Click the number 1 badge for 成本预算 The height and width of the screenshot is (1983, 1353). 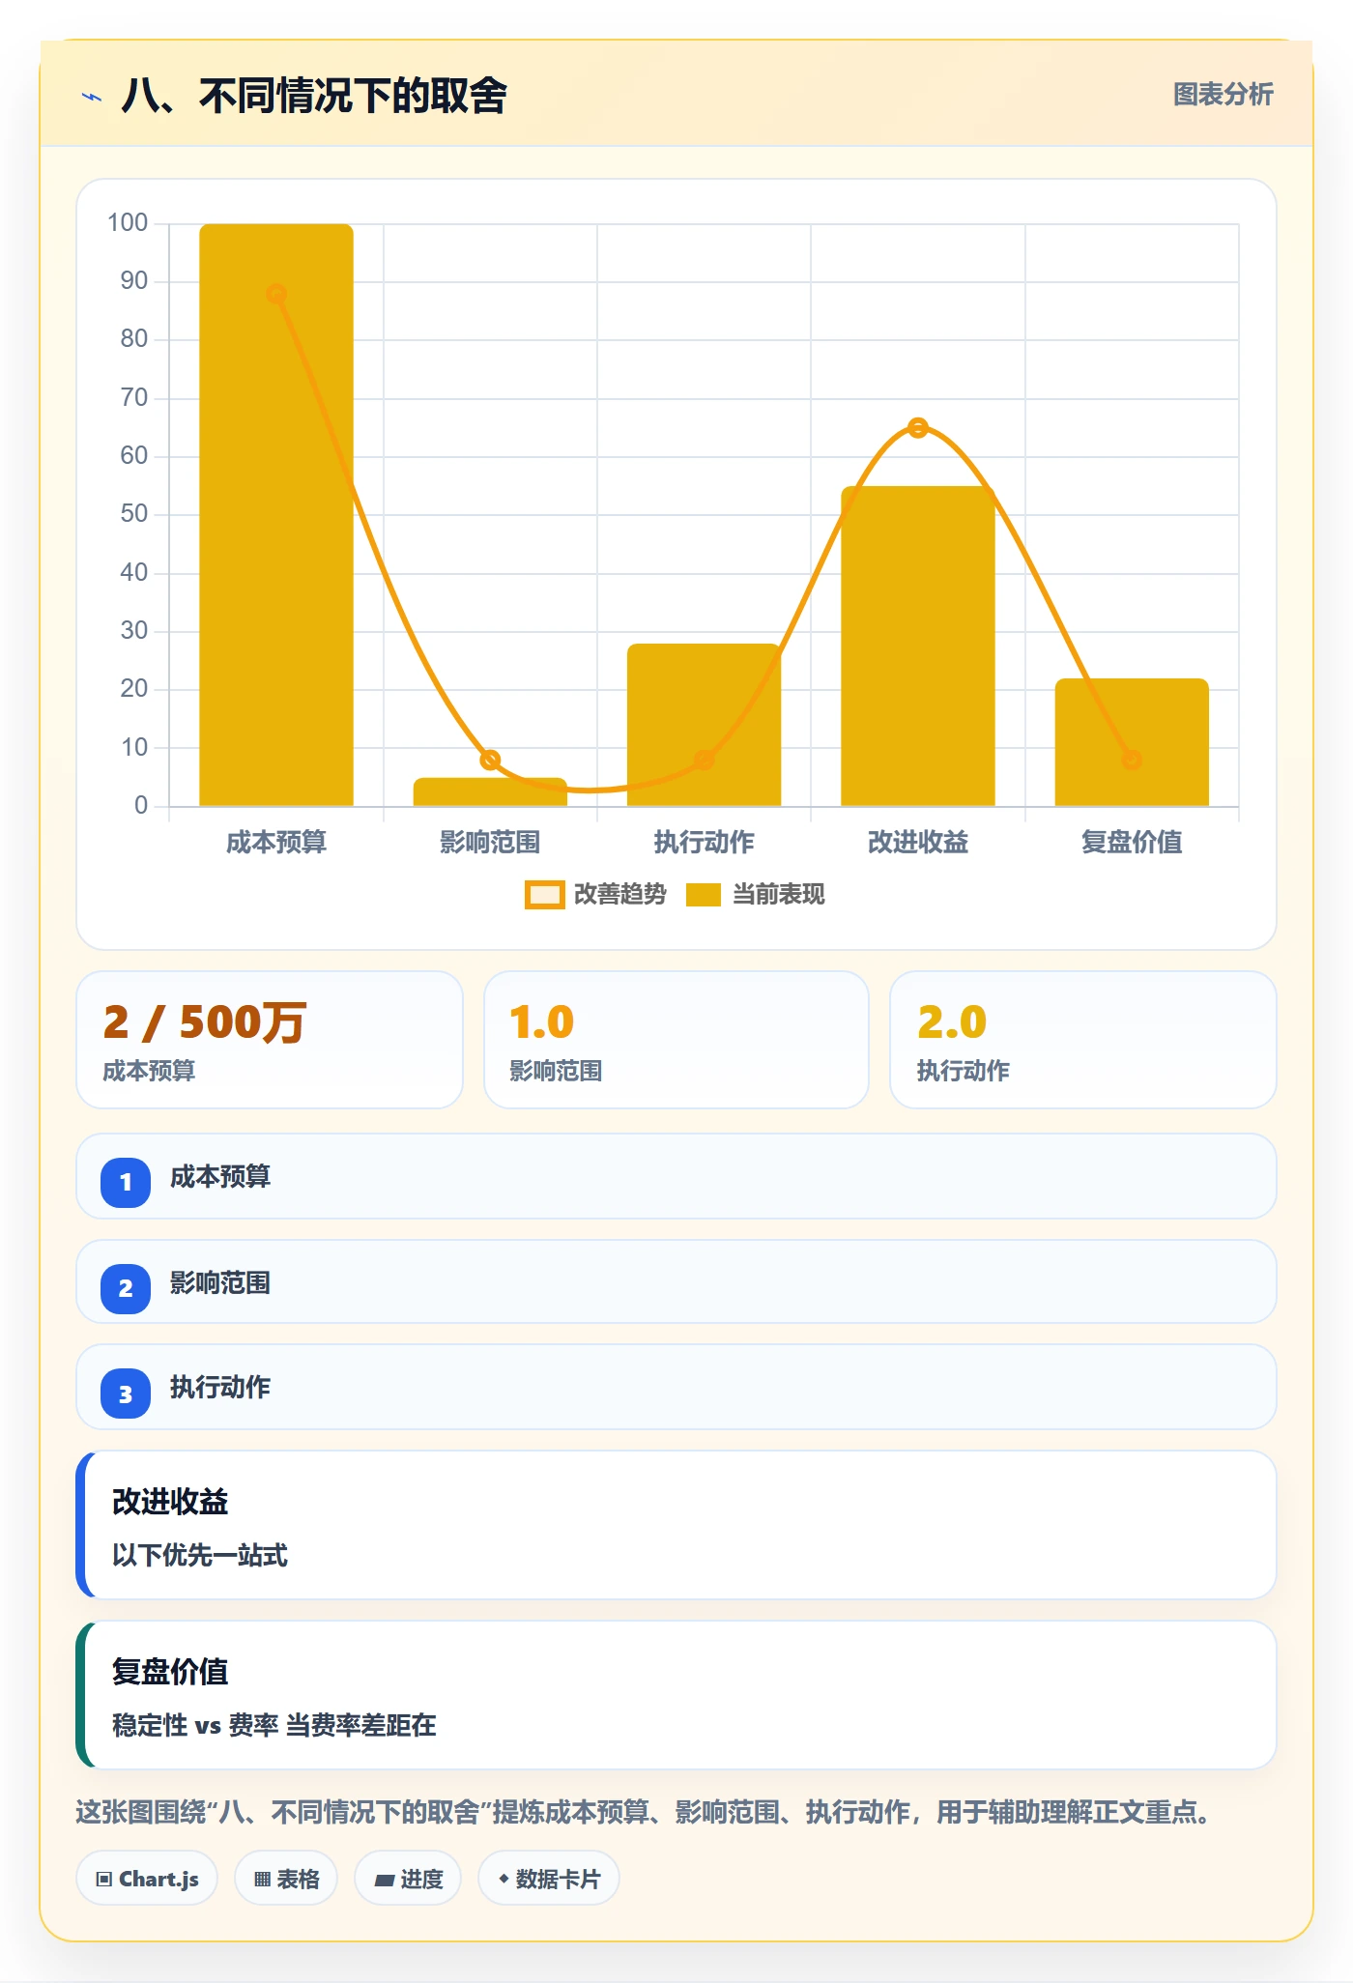[x=126, y=1182]
